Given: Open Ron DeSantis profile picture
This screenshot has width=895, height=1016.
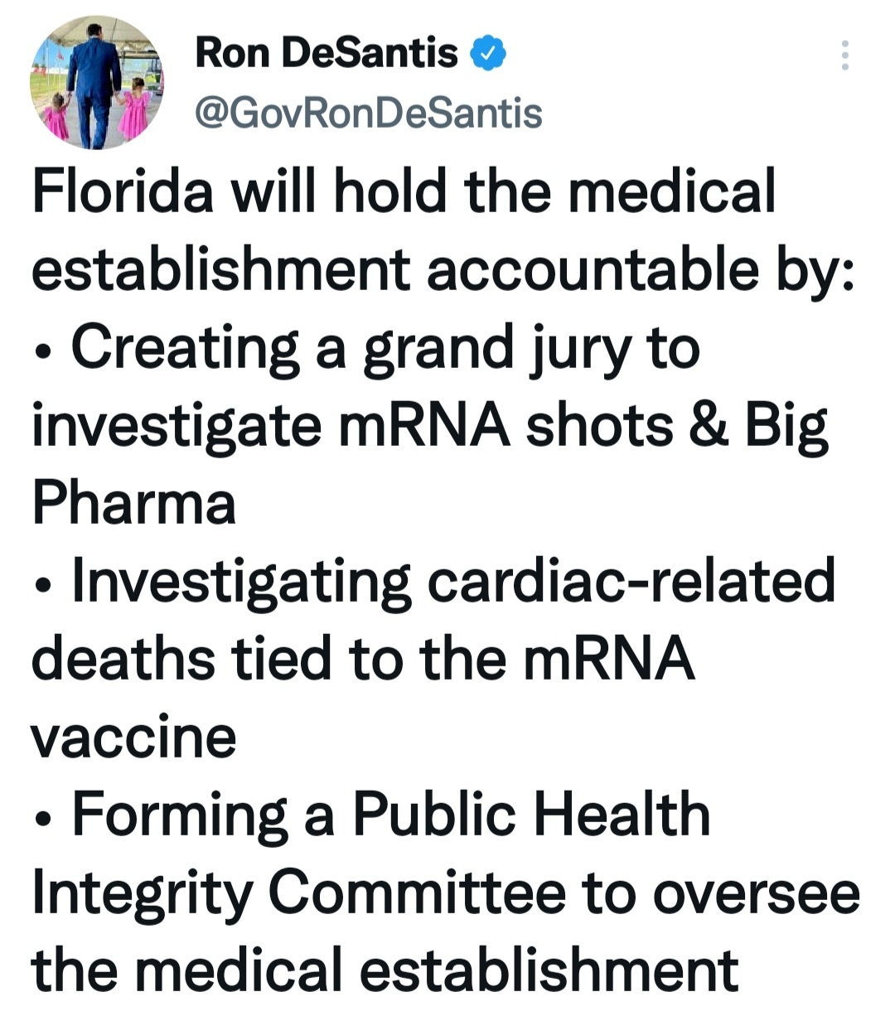Looking at the screenshot, I should pos(97,83).
